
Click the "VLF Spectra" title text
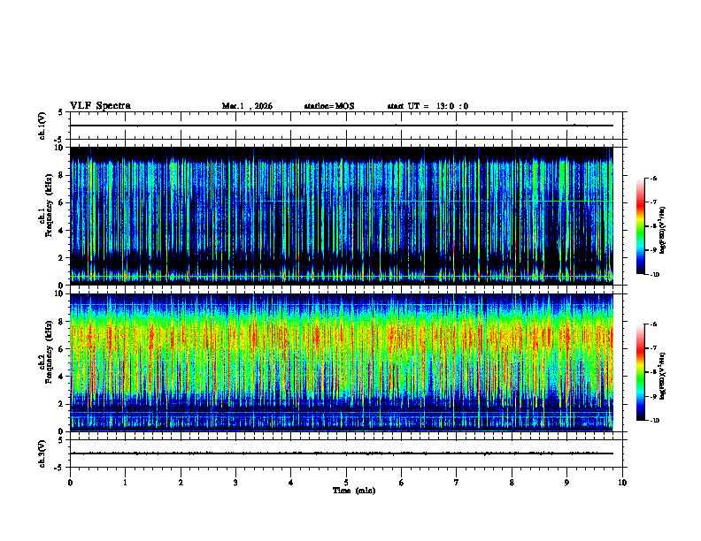[x=101, y=106]
